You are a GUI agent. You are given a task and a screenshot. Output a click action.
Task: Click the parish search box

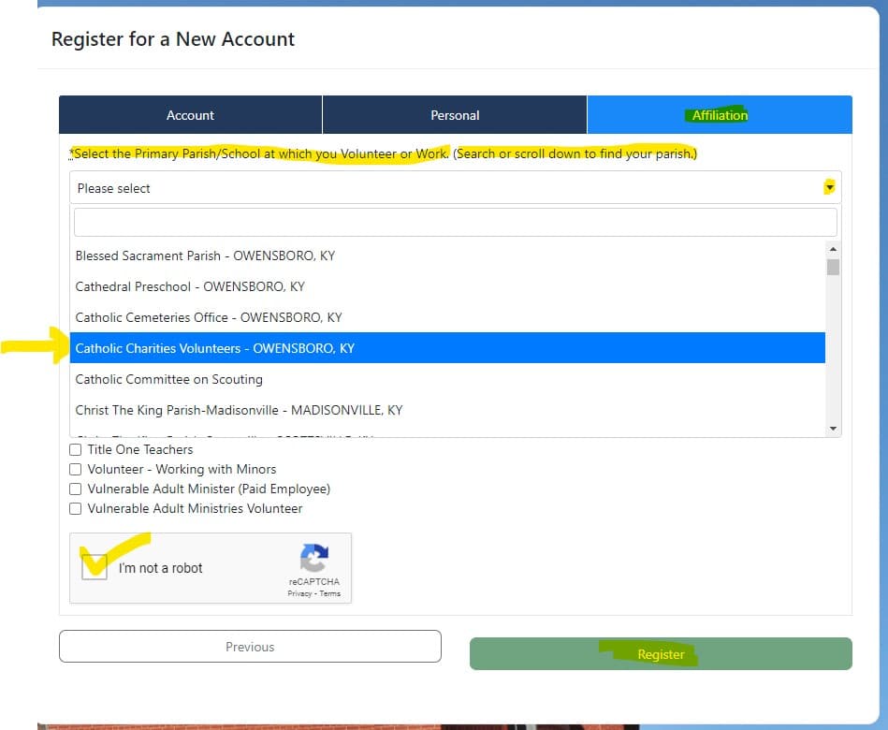(x=456, y=222)
